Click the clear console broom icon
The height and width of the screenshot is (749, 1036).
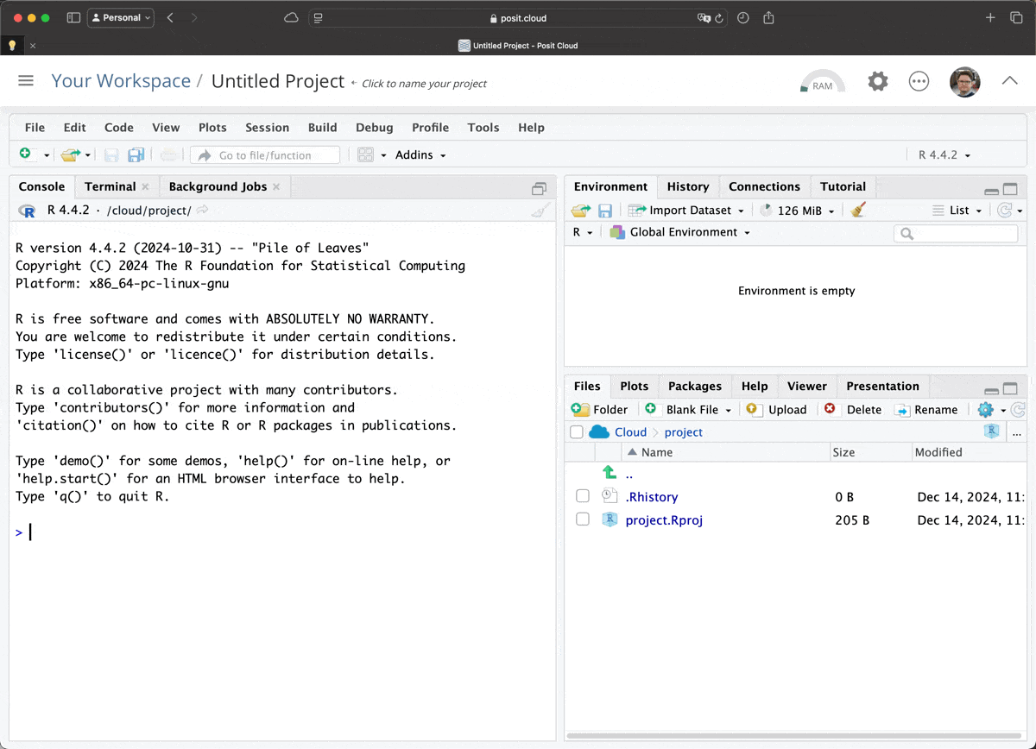pyautogui.click(x=540, y=210)
